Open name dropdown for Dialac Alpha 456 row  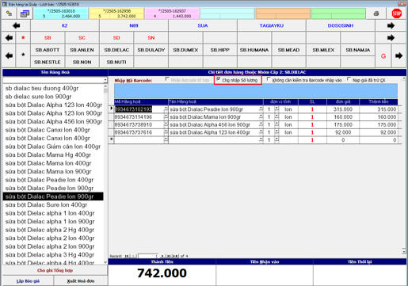coord(261,124)
